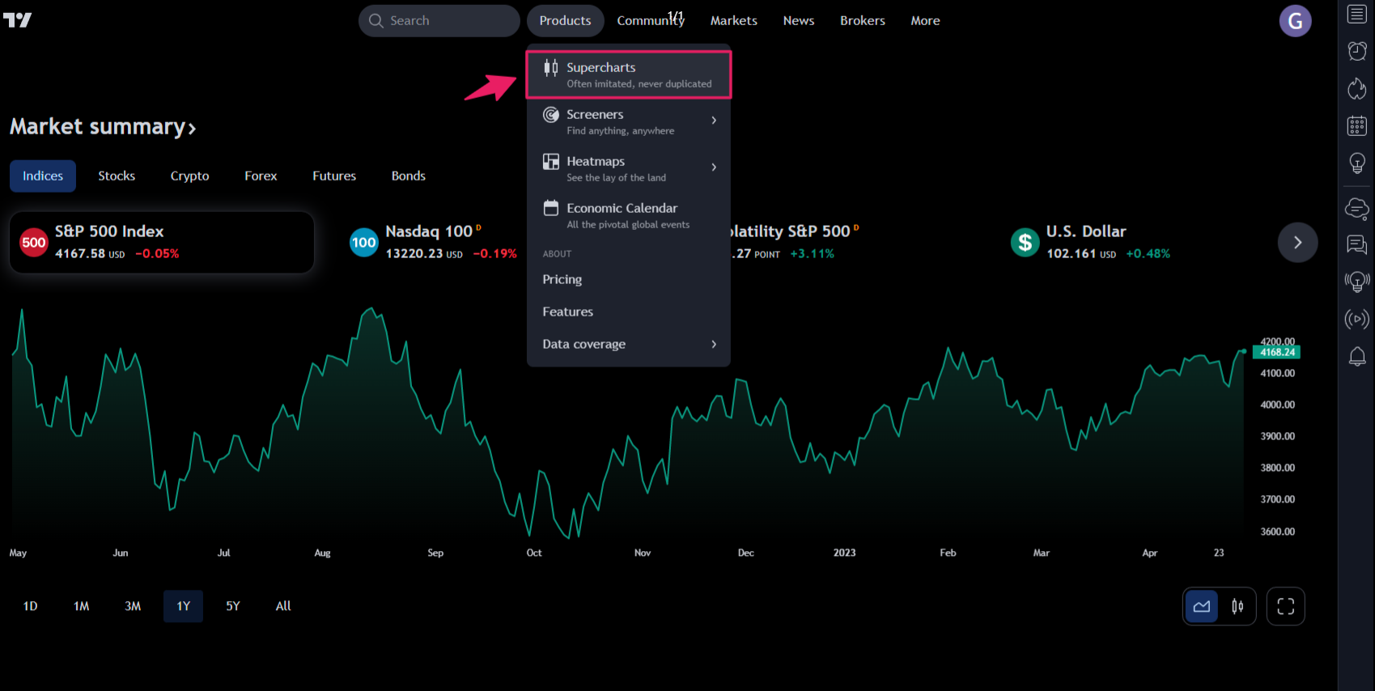The height and width of the screenshot is (691, 1375).
Task: Open the Markets menu
Action: click(x=734, y=21)
